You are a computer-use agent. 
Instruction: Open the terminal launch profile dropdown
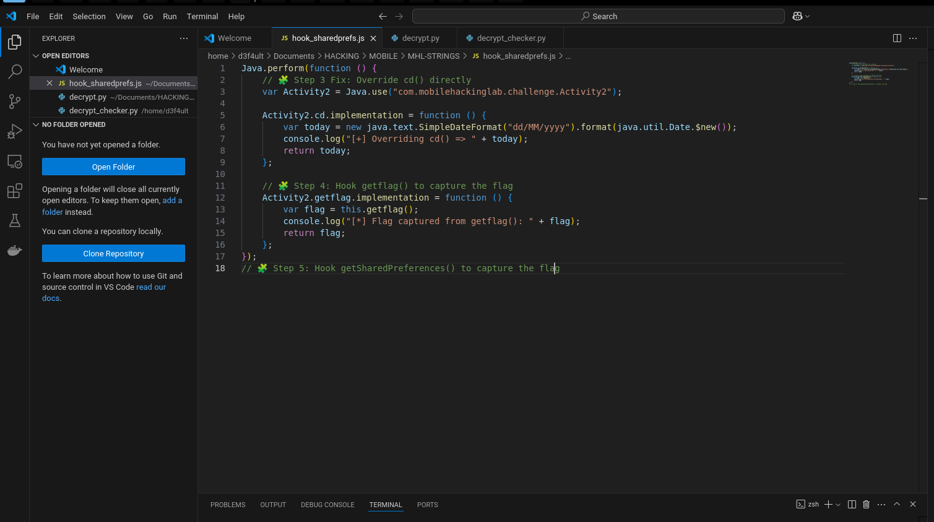tap(838, 505)
